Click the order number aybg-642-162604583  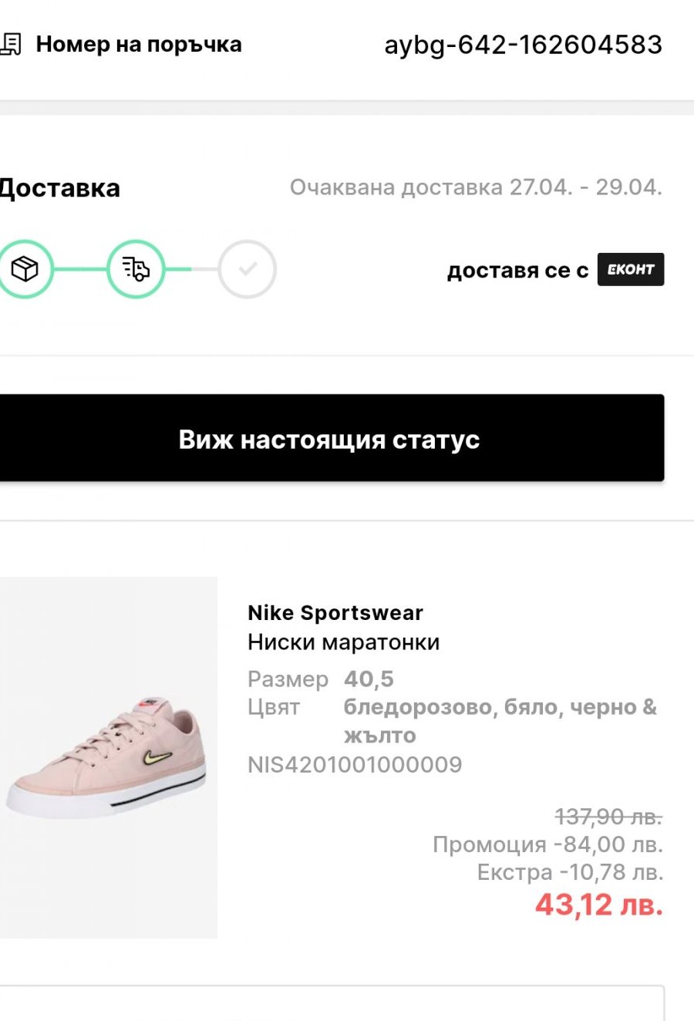523,45
